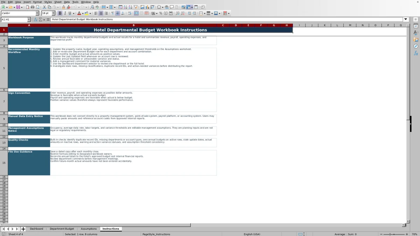The width and height of the screenshot is (420, 236).
Task: Switch to the Department Budget sheet tab
Action: [x=62, y=229]
